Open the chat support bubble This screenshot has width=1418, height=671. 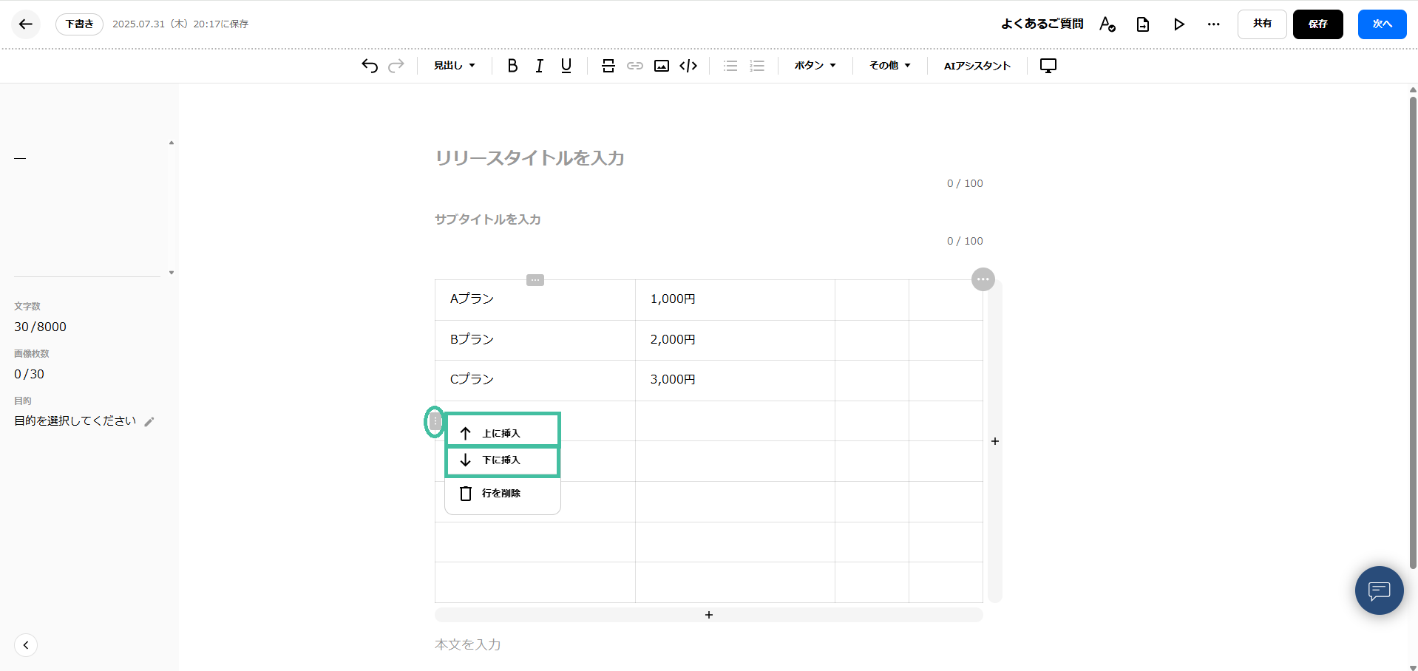[1378, 590]
